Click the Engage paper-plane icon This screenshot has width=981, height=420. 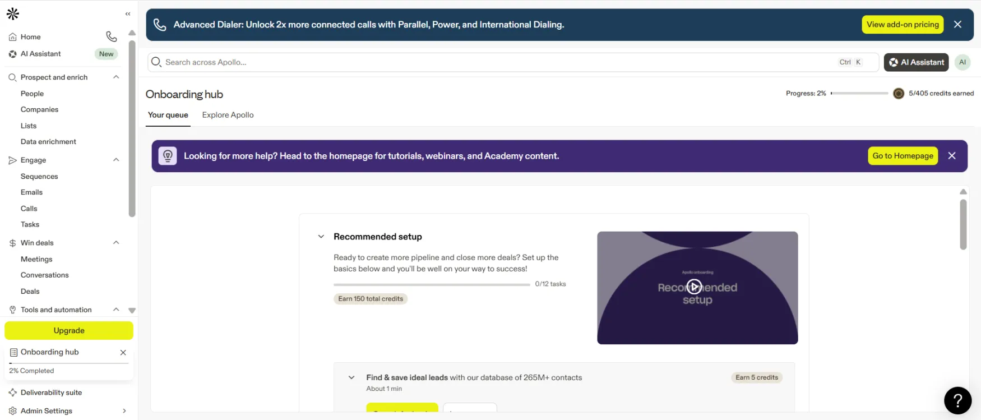pos(12,160)
